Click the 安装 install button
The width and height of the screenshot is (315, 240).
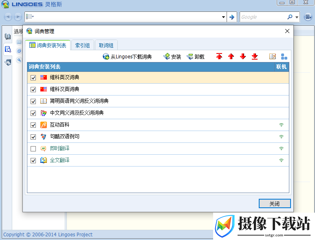click(x=172, y=56)
